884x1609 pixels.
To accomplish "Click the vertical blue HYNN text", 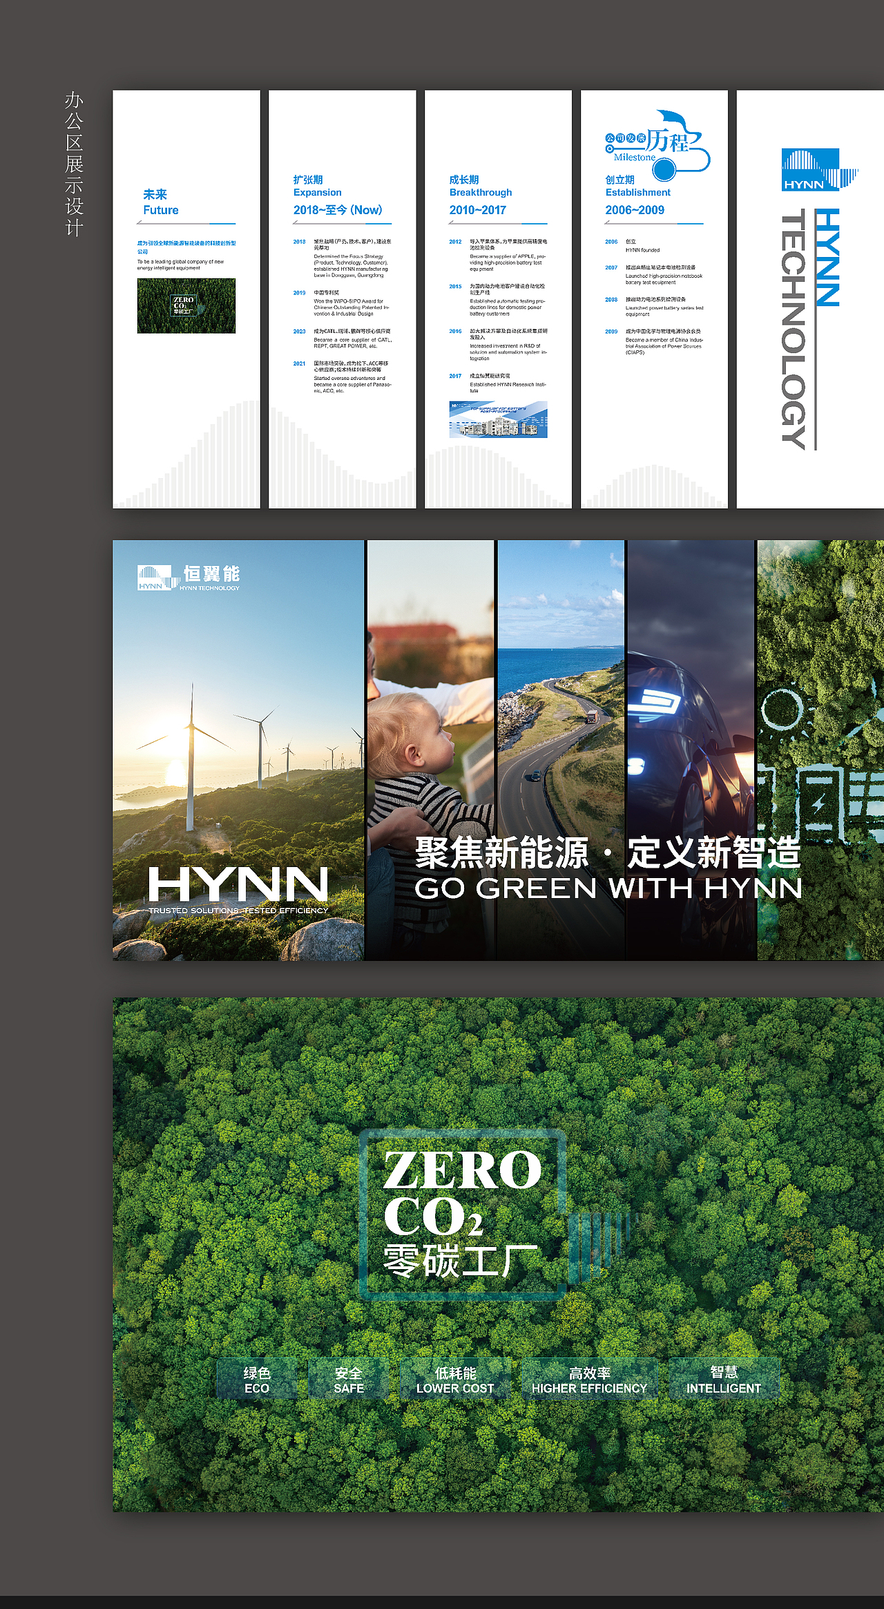I will tap(827, 258).
